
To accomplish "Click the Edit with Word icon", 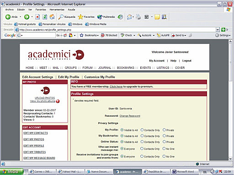I will pyautogui.click(x=147, y=17).
